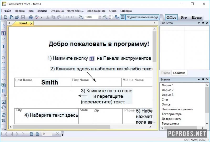Image resolution: width=210 pixels, height=142 pixels.
Task: Click the Paste clipboard icon
Action: (59, 17)
